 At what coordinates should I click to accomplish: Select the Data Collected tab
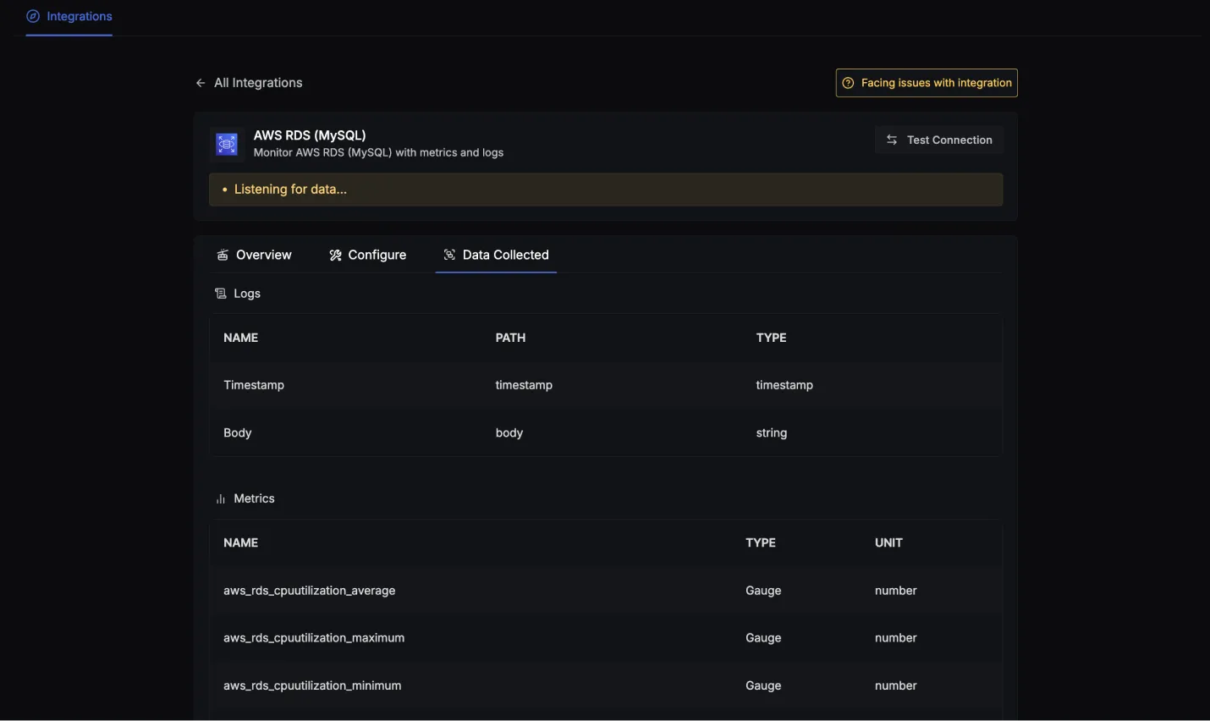click(496, 255)
